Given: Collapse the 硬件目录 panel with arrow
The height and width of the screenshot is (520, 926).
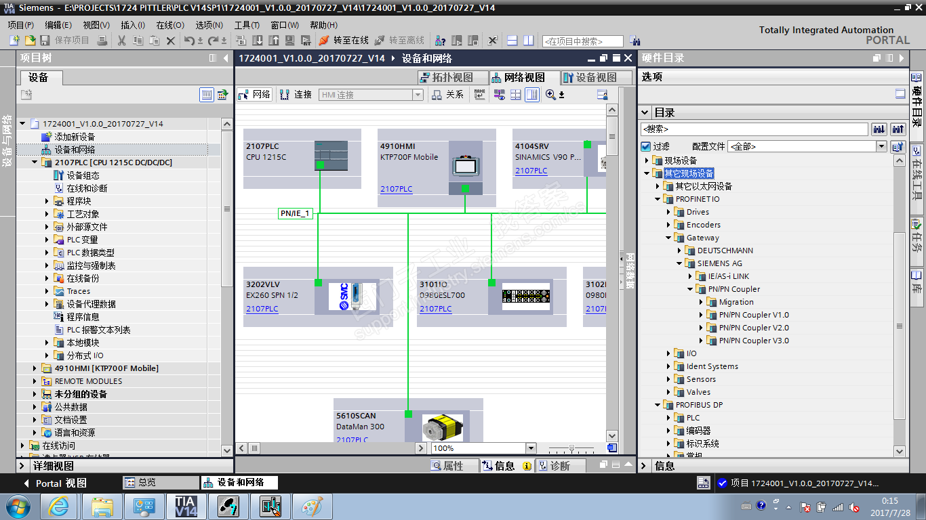Looking at the screenshot, I should [901, 58].
